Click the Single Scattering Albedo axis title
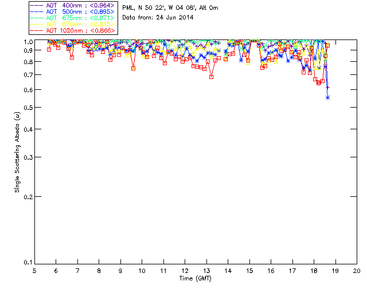Viewport: 367px width, 293px height. 17,152
